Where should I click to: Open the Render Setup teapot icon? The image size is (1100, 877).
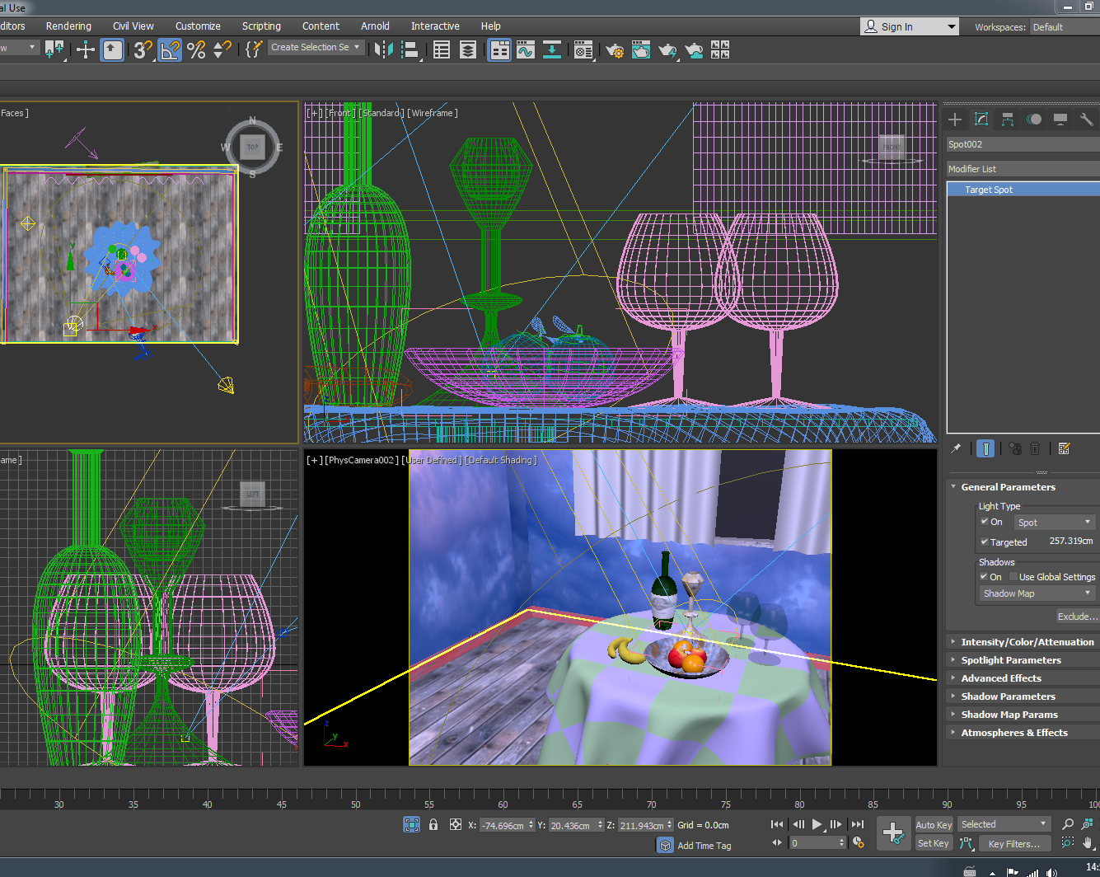click(x=615, y=50)
